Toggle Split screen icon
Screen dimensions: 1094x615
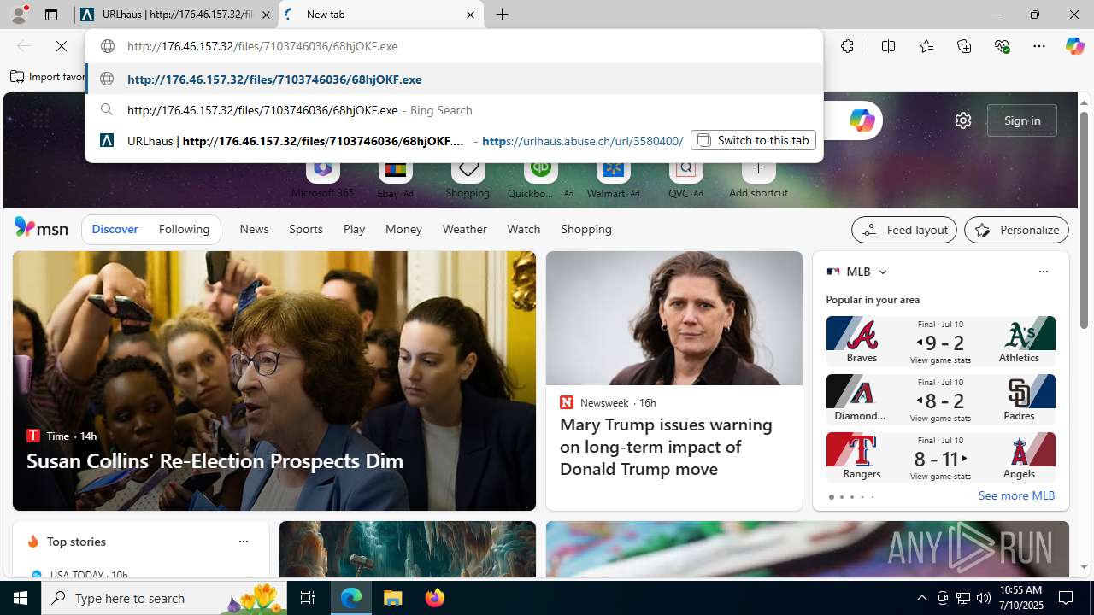(888, 46)
